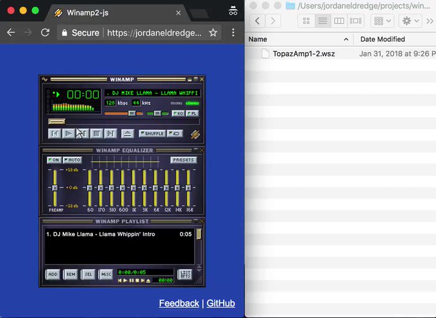Select the Winamp2-js browser tab
This screenshot has width=436, height=318.
(117, 13)
